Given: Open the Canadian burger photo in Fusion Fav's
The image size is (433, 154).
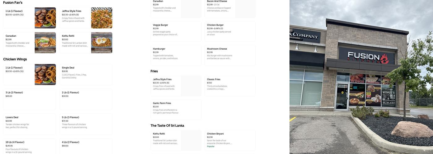Looking at the screenshot, I should (45, 43).
